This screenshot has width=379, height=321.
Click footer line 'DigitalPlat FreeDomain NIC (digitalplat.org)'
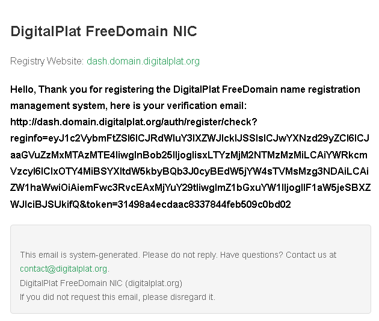(x=100, y=283)
